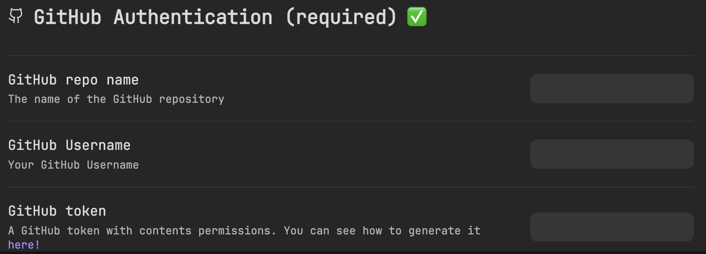Click the divider between repo name and Username
This screenshot has height=254, width=706.
351,121
